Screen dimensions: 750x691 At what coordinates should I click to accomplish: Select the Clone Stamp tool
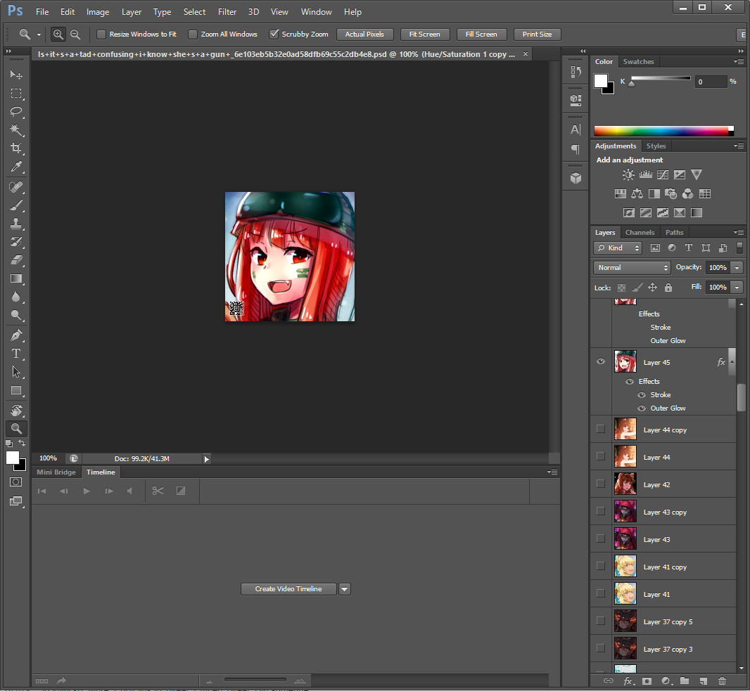pos(16,223)
